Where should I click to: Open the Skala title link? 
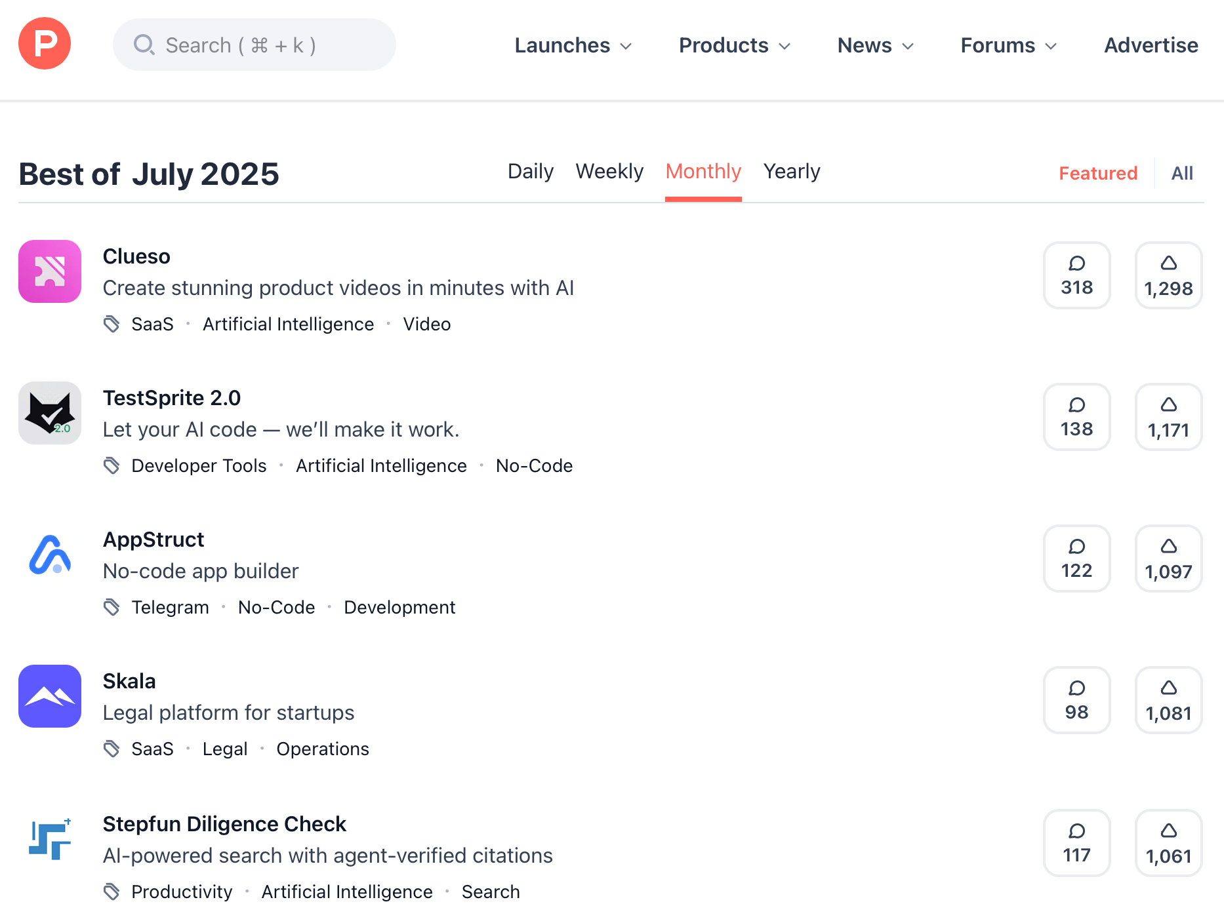129,681
